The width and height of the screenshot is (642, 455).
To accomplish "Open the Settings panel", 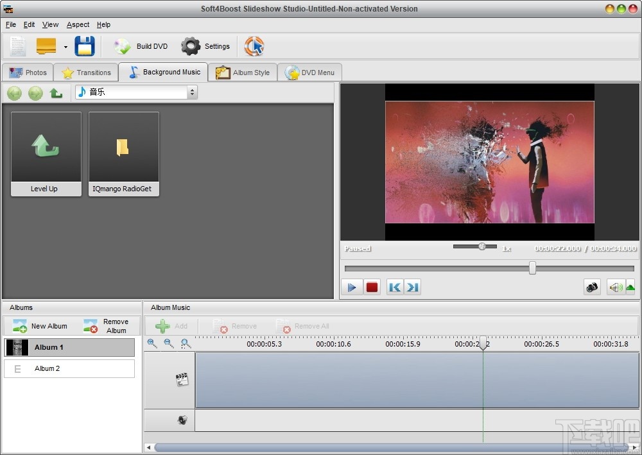I will click(205, 46).
